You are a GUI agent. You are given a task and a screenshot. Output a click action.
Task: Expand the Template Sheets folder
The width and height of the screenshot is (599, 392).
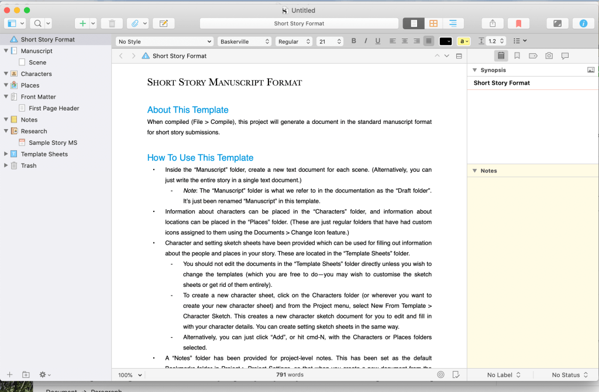(6, 154)
